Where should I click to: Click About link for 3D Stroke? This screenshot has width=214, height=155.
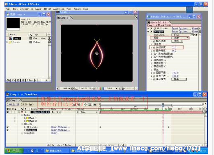click(195, 28)
